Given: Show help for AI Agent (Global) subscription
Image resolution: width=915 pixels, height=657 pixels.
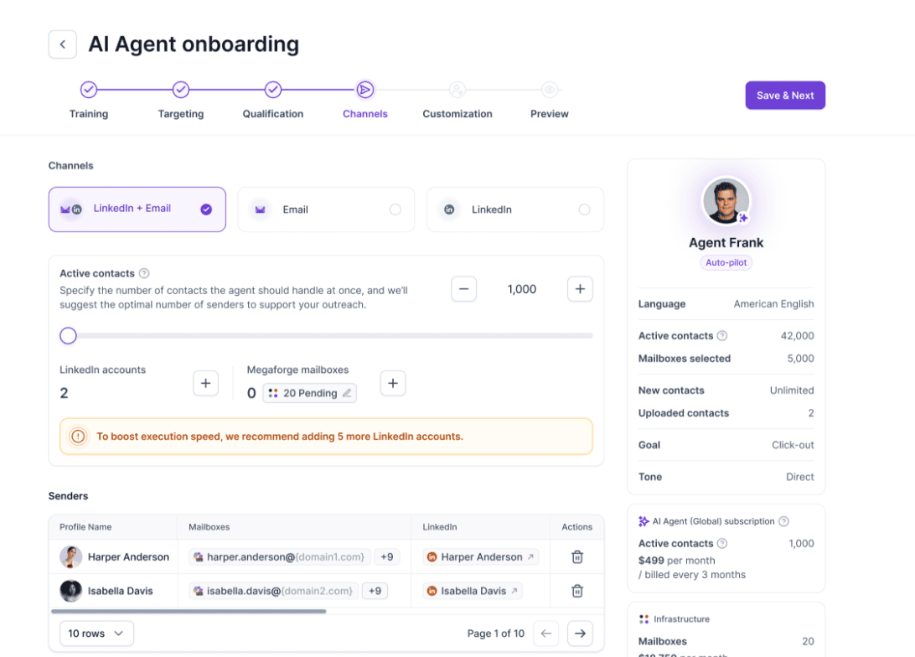Looking at the screenshot, I should (x=783, y=521).
